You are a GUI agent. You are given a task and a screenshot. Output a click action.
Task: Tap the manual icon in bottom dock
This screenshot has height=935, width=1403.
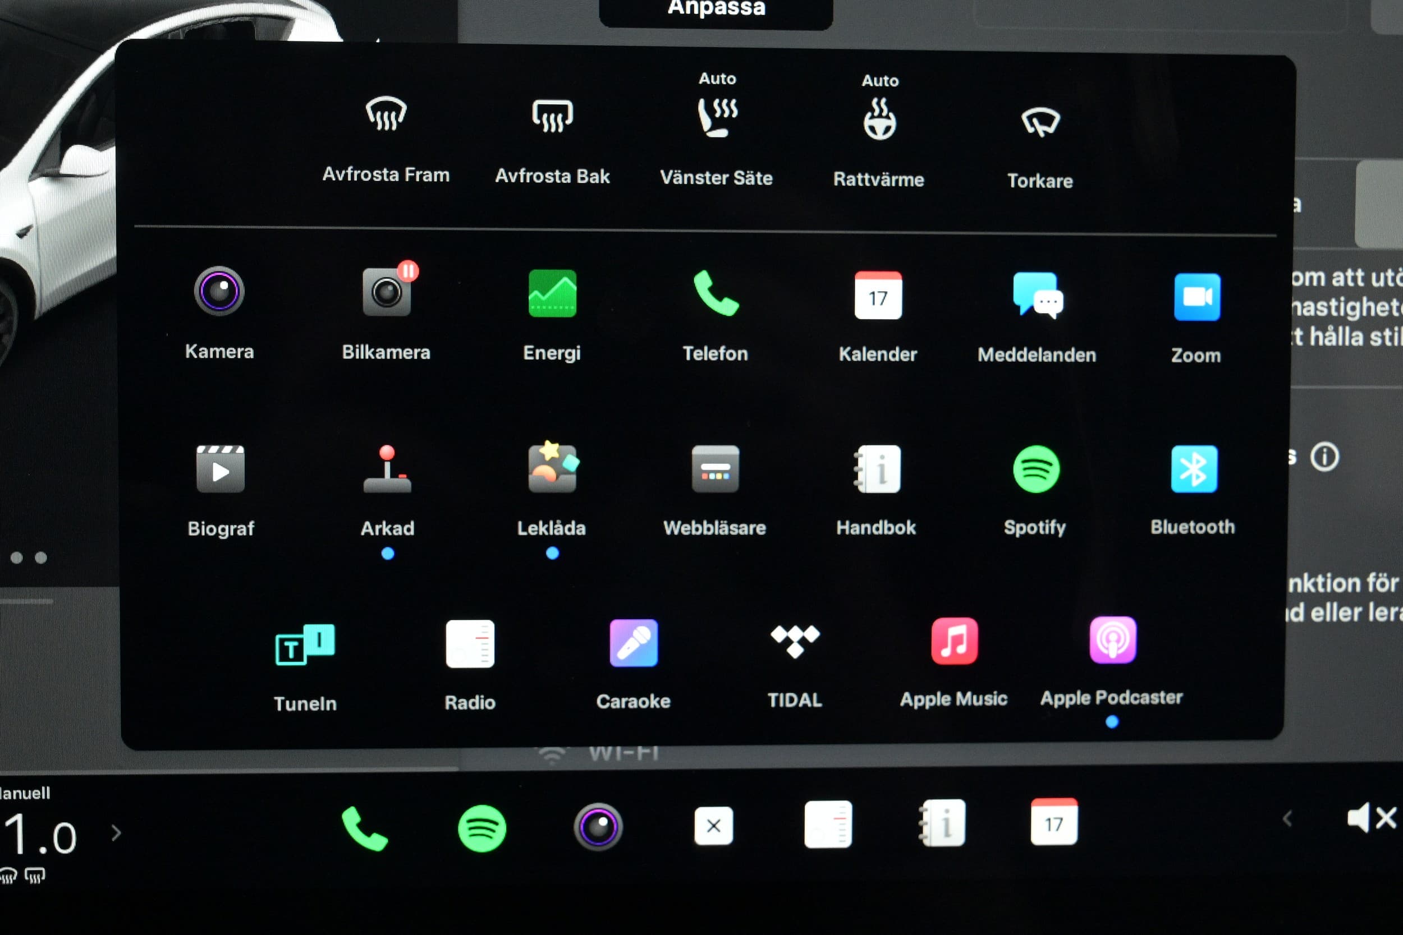942,823
